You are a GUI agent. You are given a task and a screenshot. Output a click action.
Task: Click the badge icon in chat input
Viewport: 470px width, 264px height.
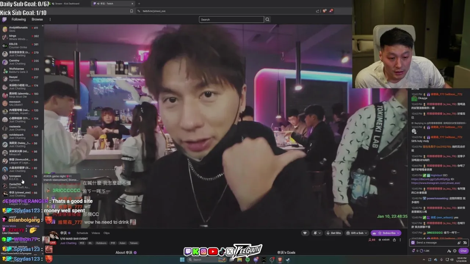pyautogui.click(x=413, y=243)
